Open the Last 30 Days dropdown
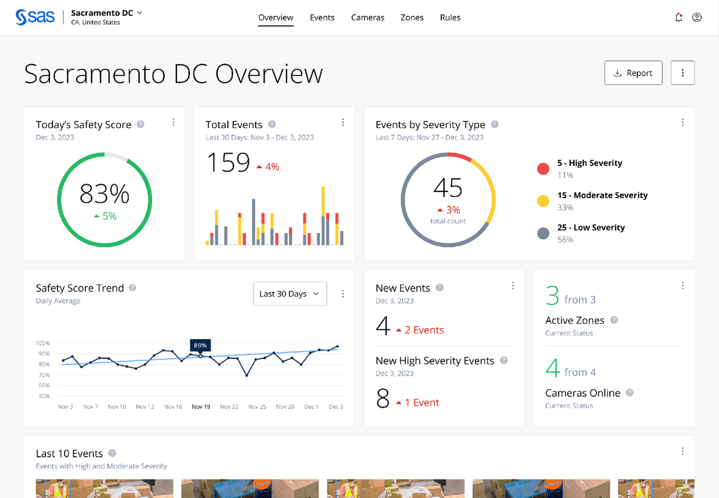This screenshot has height=498, width=719. point(290,294)
